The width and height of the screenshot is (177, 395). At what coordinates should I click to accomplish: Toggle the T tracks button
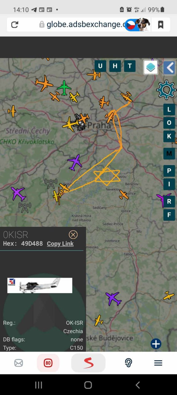pos(130,66)
